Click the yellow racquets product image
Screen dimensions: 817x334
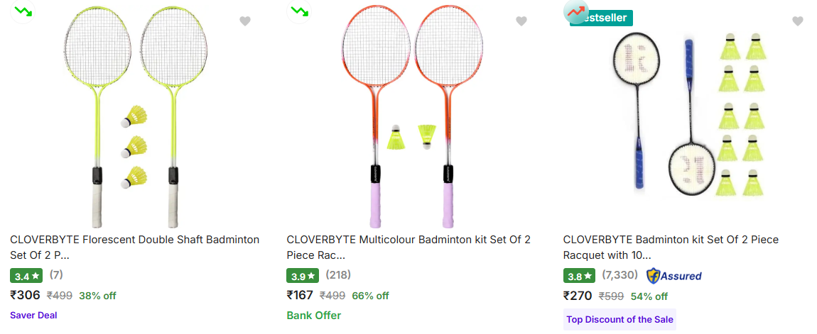[135, 117]
